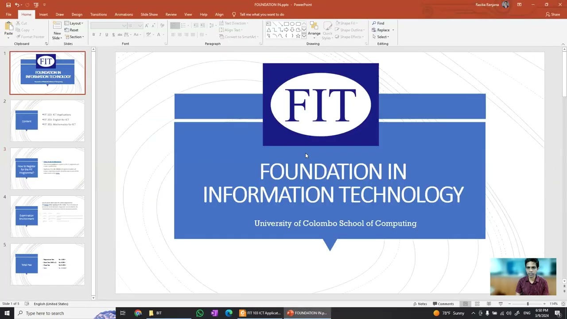Open Quick Styles gallery
The image size is (567, 319).
[327, 30]
